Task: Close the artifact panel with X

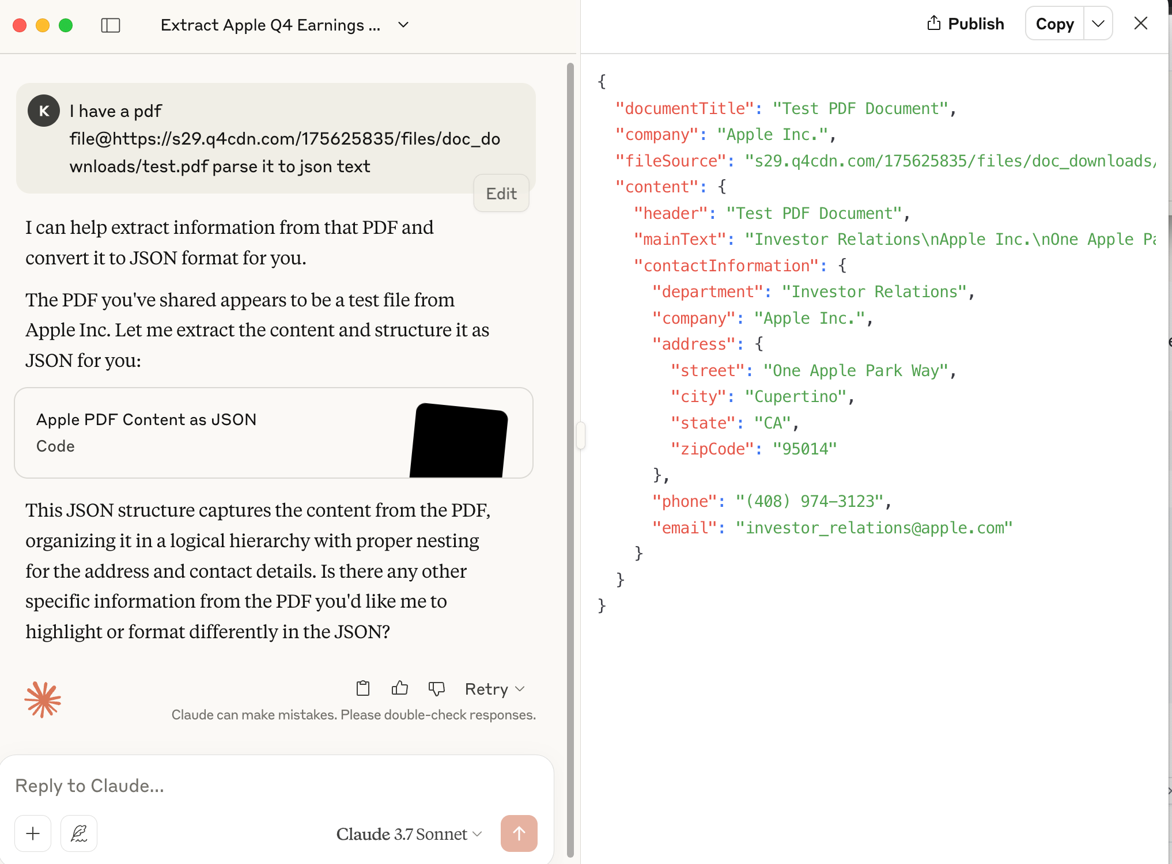Action: (1140, 24)
